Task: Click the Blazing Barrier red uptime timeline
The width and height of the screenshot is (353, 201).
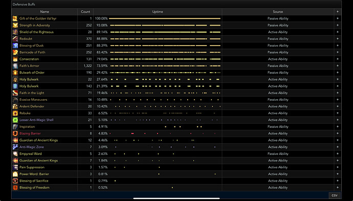Action: 162,133
